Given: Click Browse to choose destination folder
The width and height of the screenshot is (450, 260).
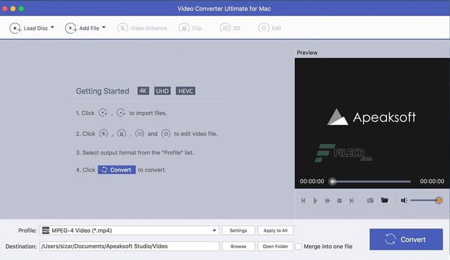Looking at the screenshot, I should point(238,246).
